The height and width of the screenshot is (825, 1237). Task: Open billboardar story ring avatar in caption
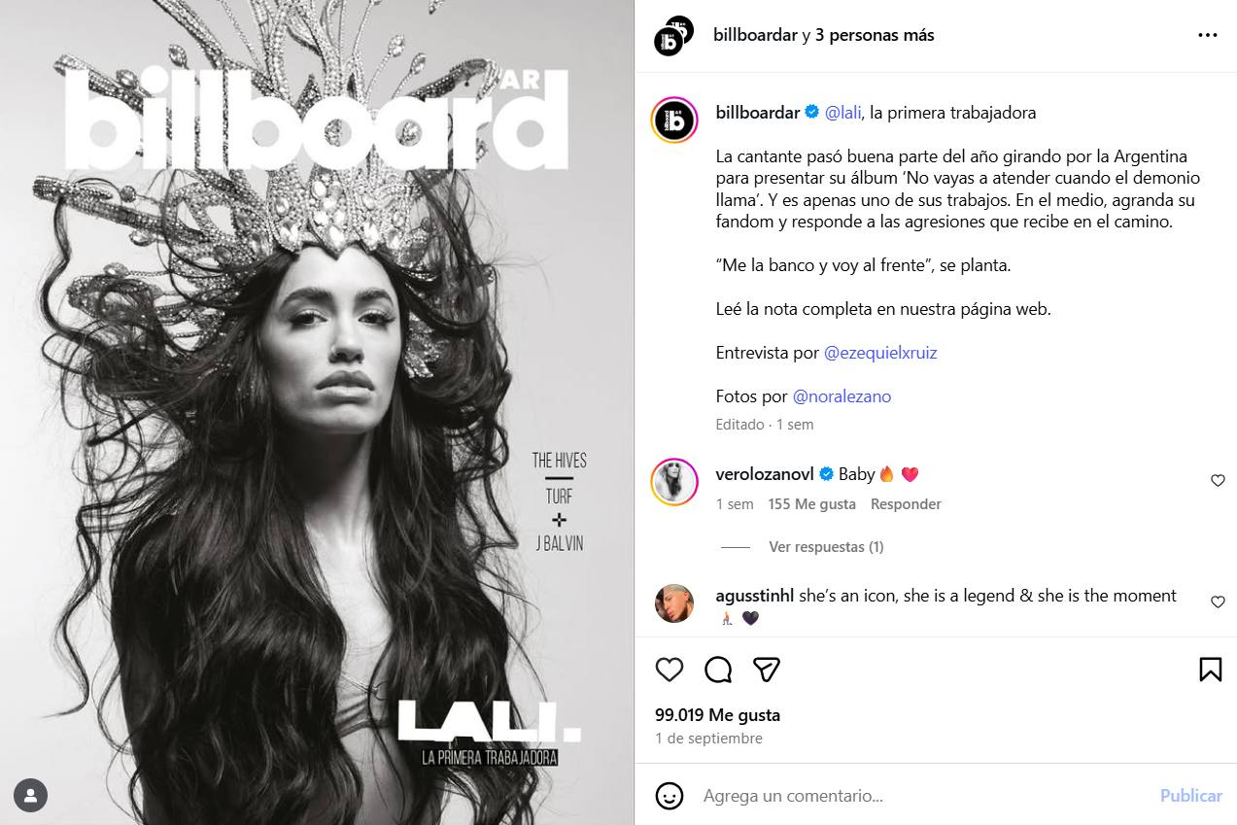tap(674, 120)
